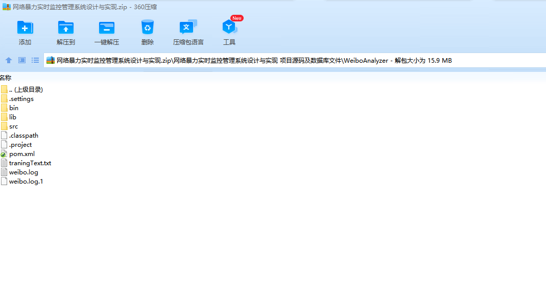This screenshot has width=546, height=308.
Task: Click the src folder icon
Action: click(4, 126)
